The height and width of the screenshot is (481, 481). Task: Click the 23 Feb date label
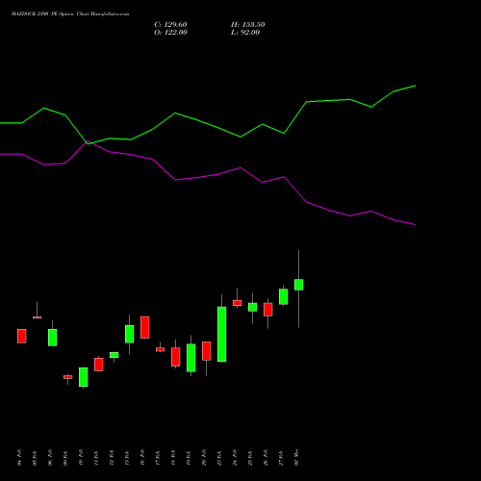point(219,458)
